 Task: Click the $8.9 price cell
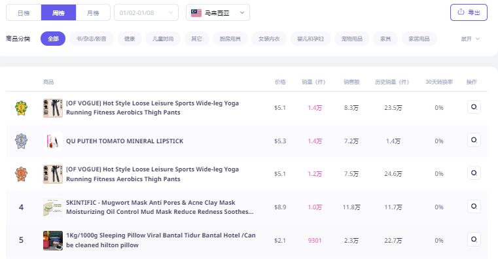coord(280,207)
